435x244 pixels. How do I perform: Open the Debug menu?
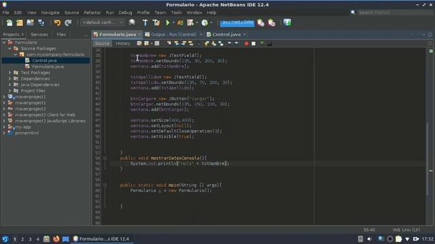pyautogui.click(x=125, y=12)
